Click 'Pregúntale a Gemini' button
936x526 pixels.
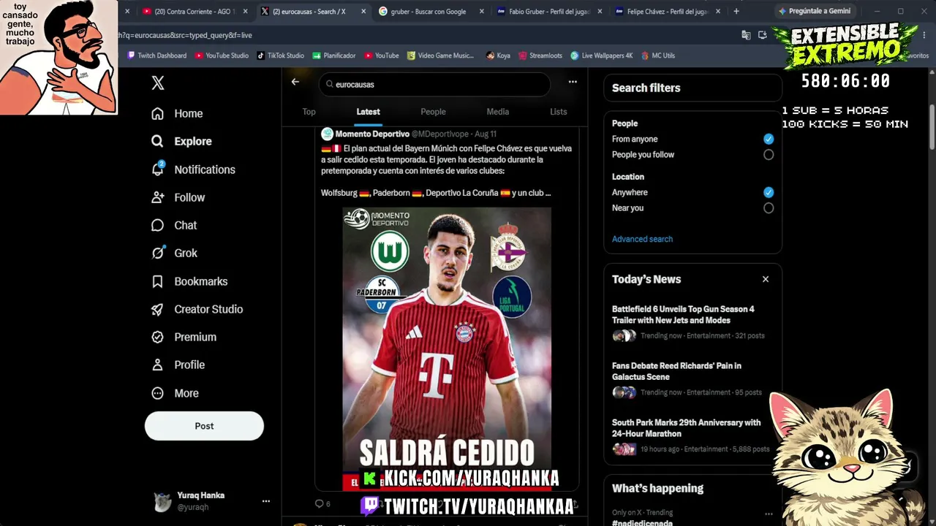815,11
